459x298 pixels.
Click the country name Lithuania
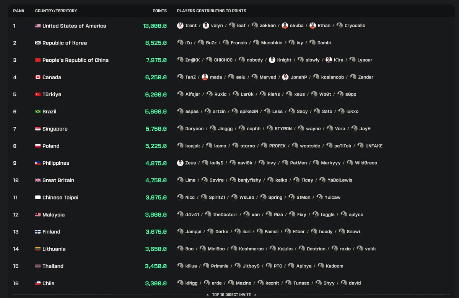coord(54,249)
